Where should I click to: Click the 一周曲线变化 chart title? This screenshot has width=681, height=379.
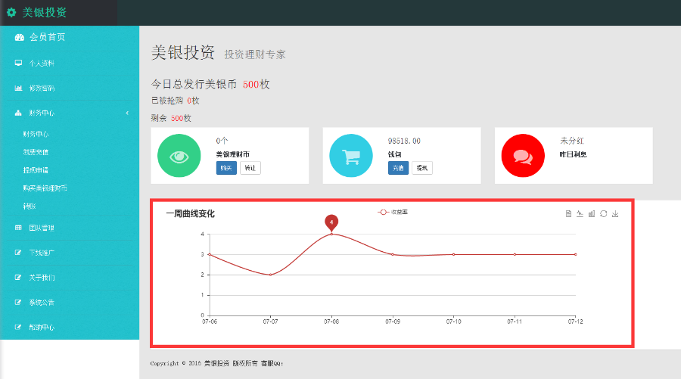tap(190, 213)
